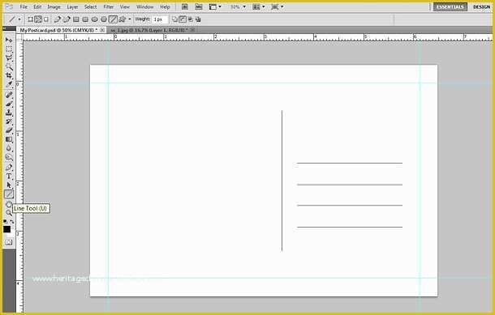Click the black foreground color swatch
Screen dimensions: 495x315
[6, 229]
